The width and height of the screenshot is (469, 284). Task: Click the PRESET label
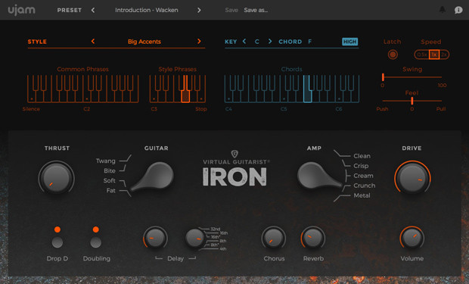point(70,10)
